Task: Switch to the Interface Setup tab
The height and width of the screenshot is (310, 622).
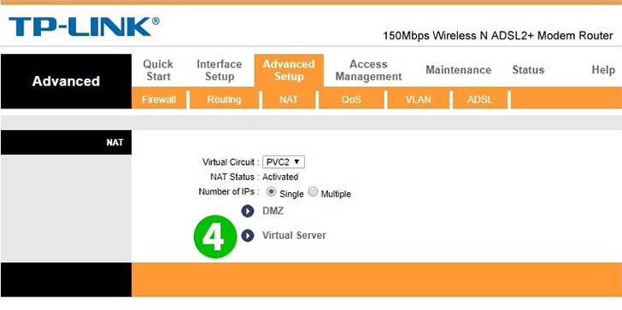Action: pyautogui.click(x=219, y=70)
